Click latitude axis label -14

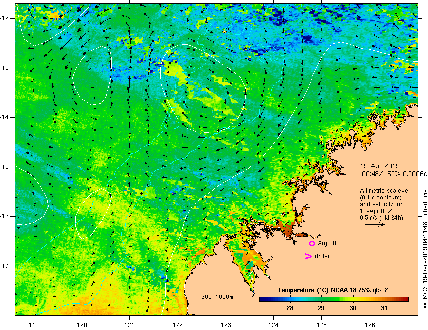(x=5, y=117)
